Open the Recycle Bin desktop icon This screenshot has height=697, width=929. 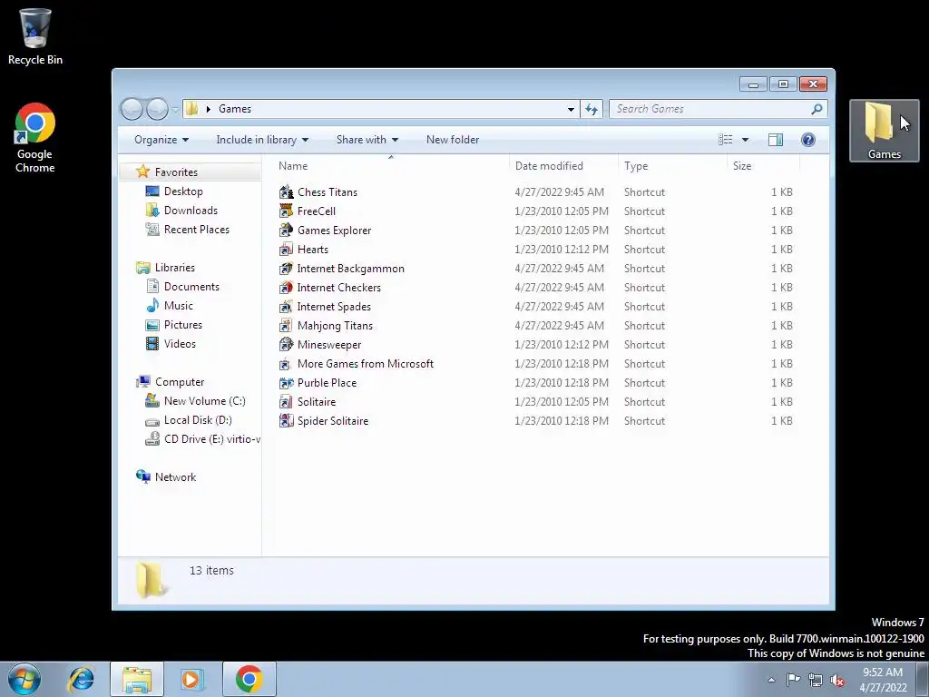click(35, 36)
